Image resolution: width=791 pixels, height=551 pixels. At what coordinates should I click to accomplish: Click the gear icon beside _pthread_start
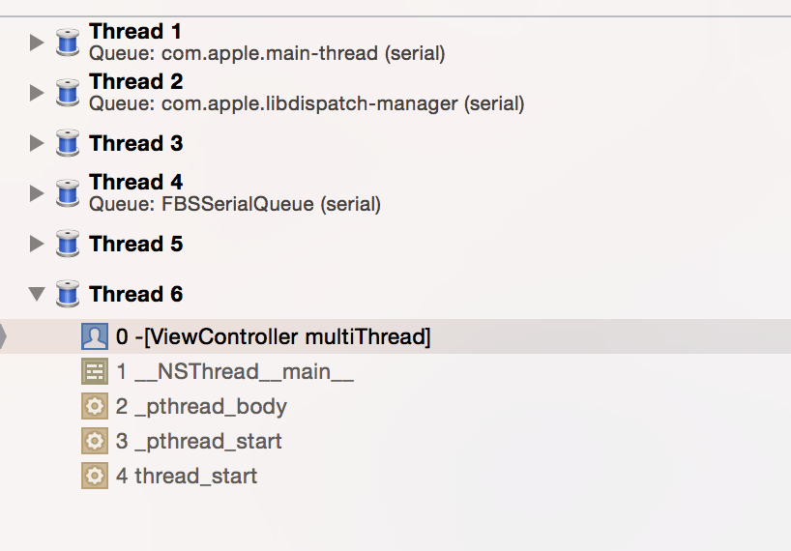94,441
